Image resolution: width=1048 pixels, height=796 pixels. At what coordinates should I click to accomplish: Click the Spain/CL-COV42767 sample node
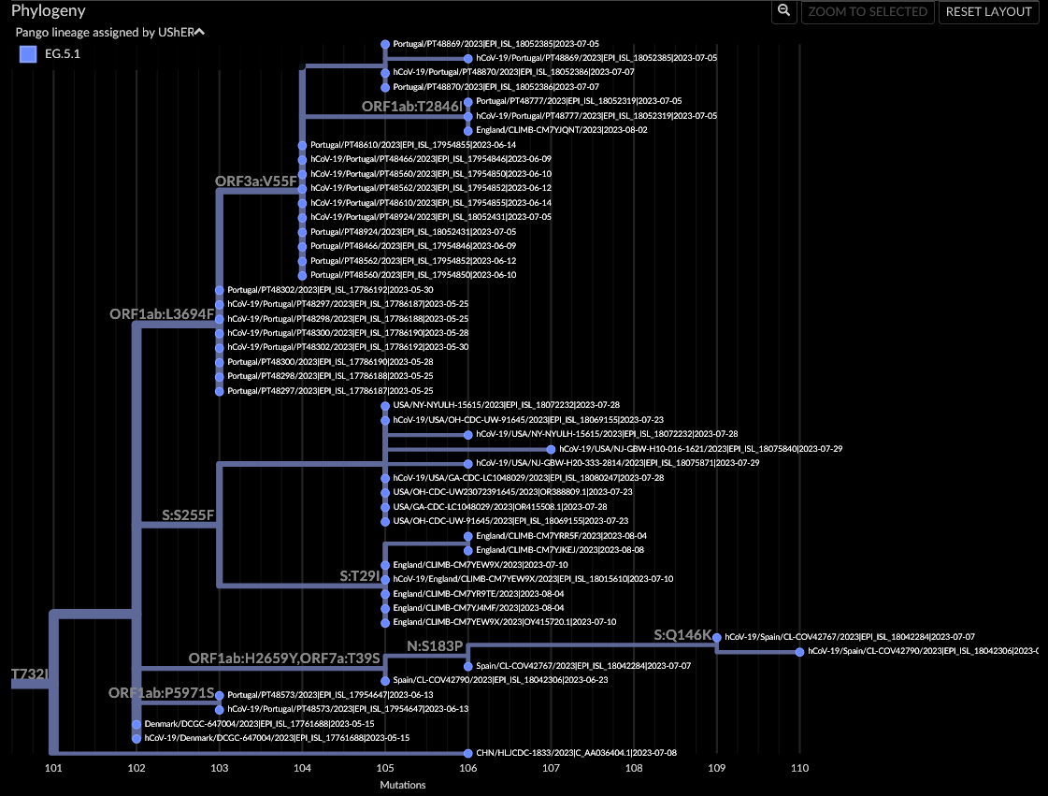467,665
